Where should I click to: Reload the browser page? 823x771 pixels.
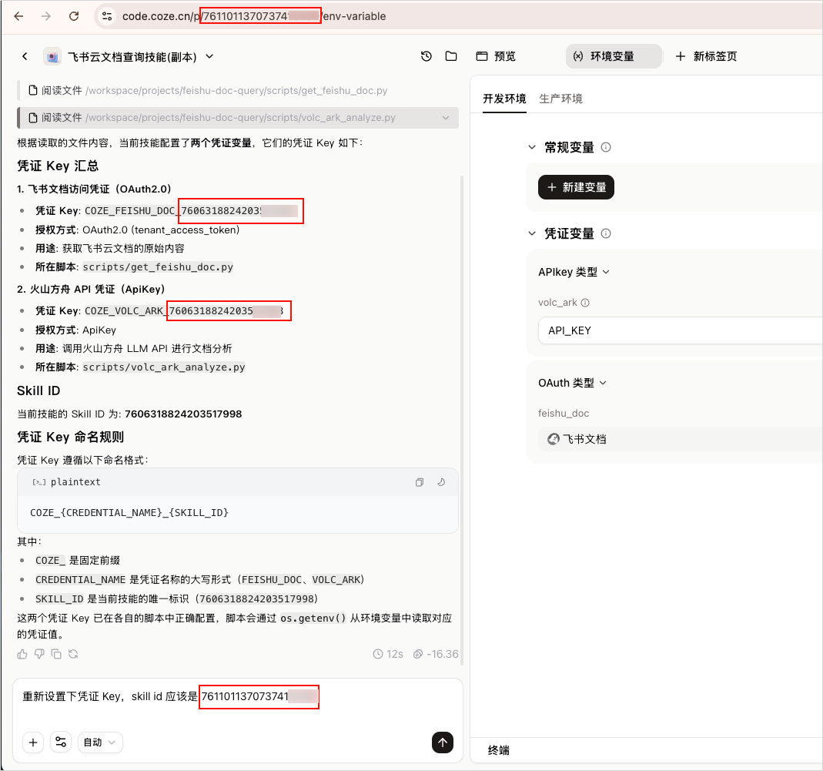coord(74,16)
